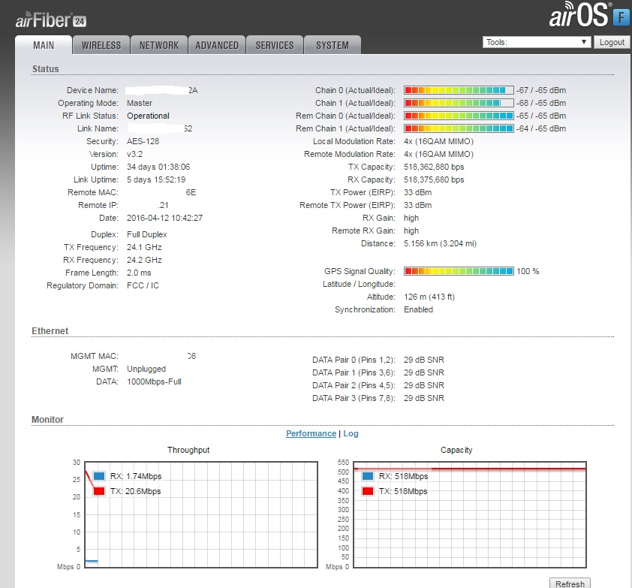Viewport: 632px width, 588px height.
Task: Open the NETWORK tab
Action: coord(159,45)
